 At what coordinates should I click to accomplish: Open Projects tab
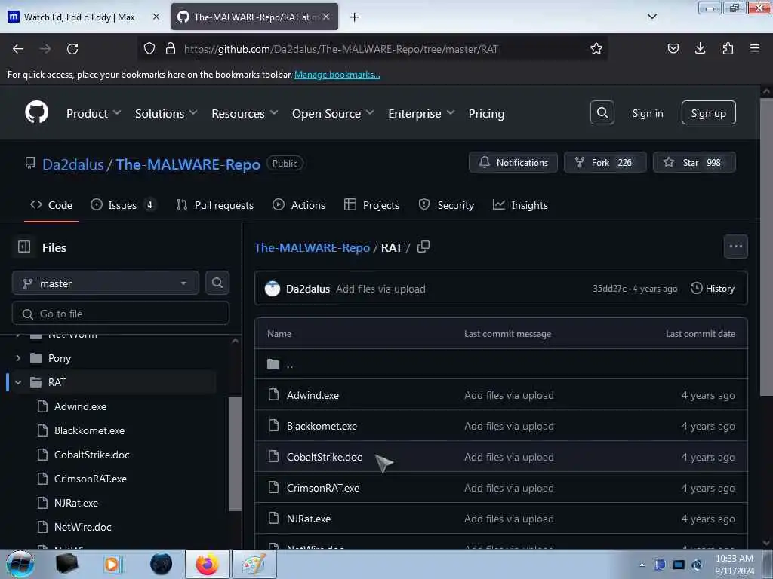coord(371,205)
